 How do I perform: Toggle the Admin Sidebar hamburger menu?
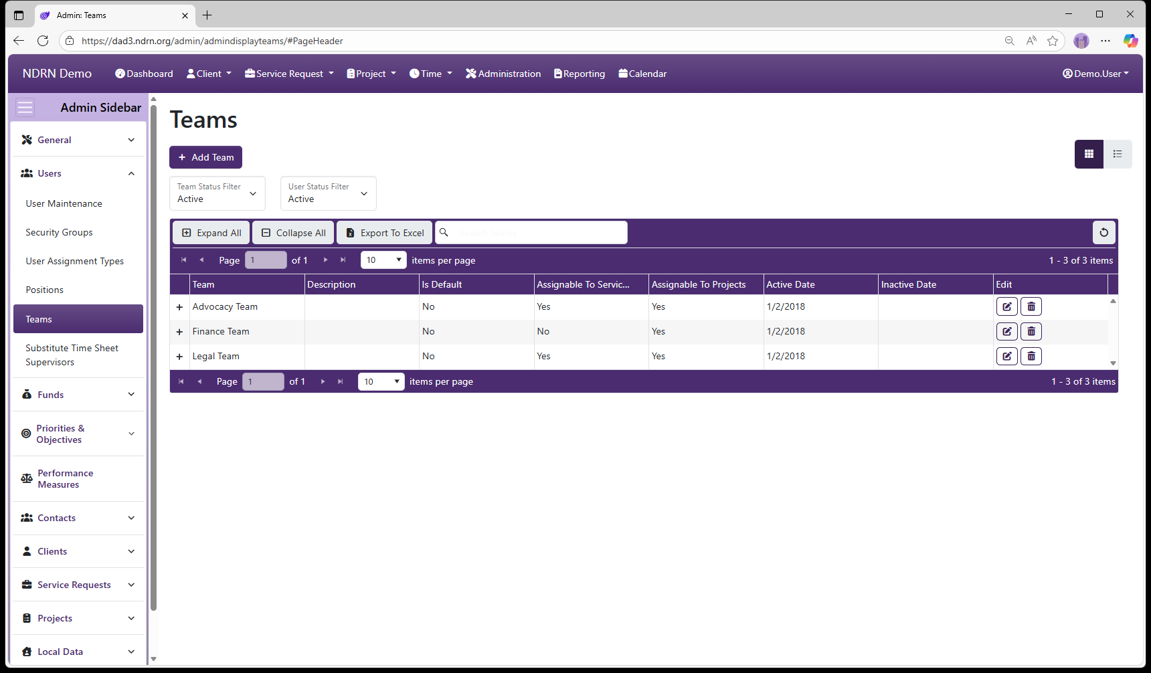(x=25, y=107)
